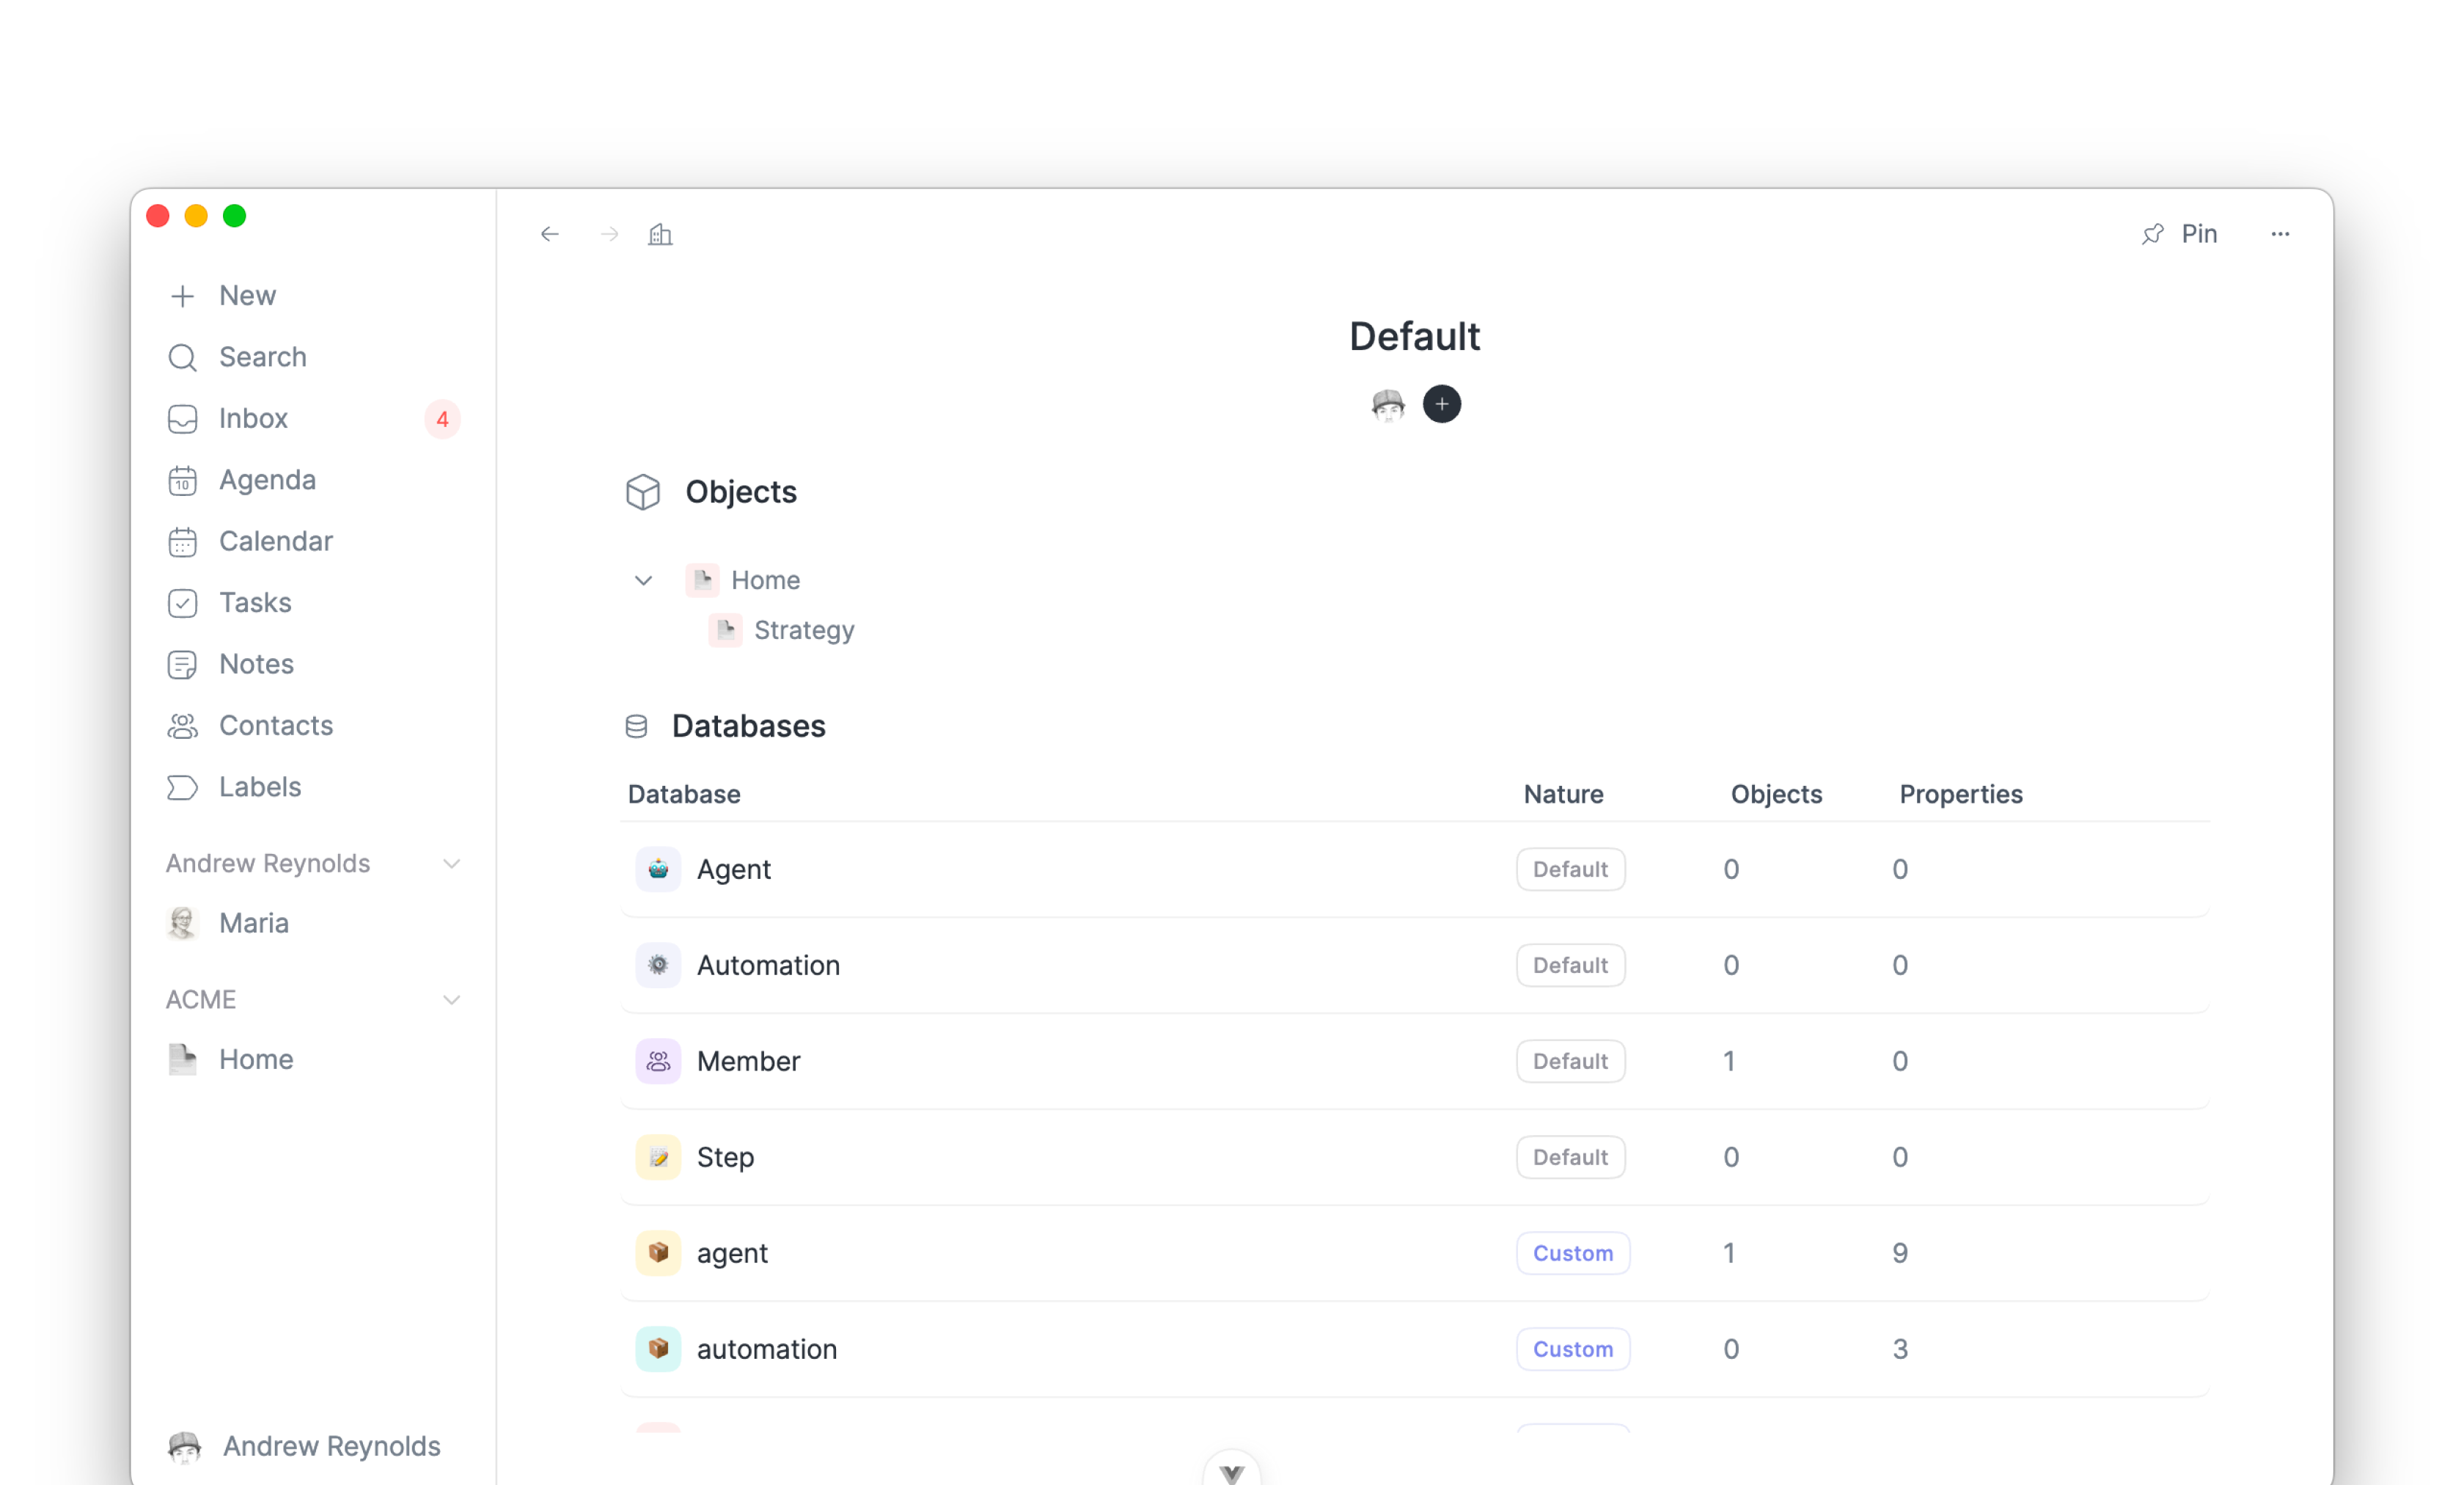
Task: Click the Properties column header
Action: (x=1960, y=795)
